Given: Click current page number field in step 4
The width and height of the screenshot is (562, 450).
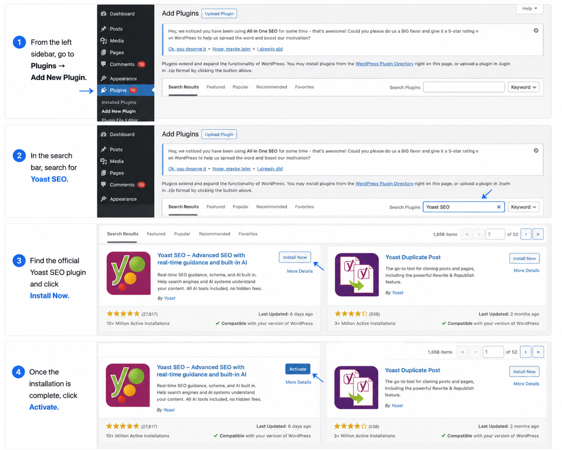Looking at the screenshot, I should tap(493, 352).
